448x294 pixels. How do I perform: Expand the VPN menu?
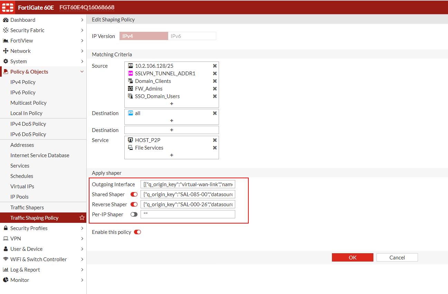(x=82, y=239)
